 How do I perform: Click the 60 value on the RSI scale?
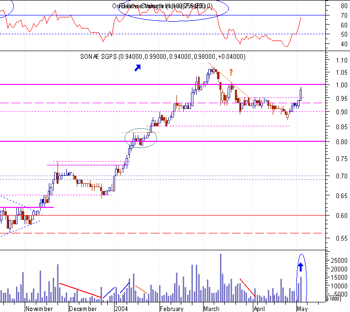point(344,25)
